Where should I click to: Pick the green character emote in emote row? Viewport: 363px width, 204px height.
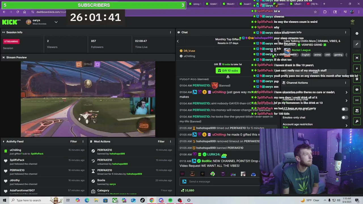[x=213, y=174]
